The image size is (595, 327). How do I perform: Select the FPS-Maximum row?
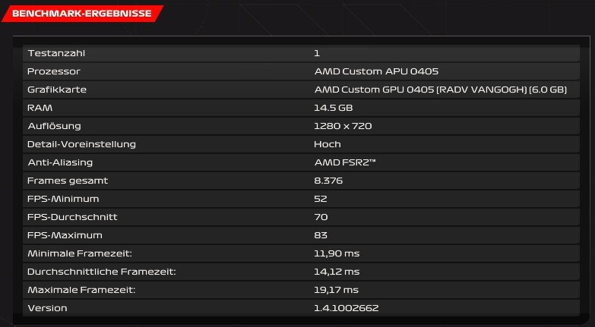(301, 235)
